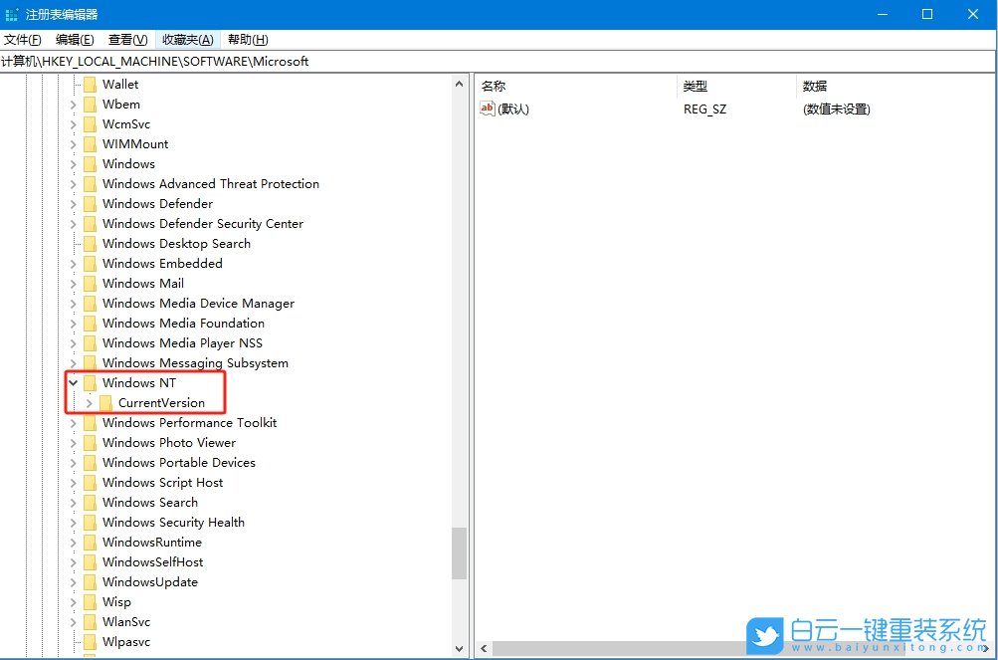The height and width of the screenshot is (660, 998).
Task: Expand the CurrentVersion key
Action: [88, 402]
